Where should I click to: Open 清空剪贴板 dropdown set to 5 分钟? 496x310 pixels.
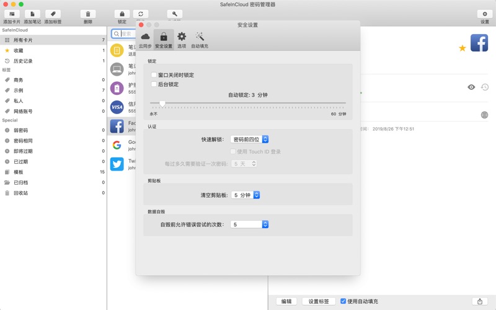pyautogui.click(x=246, y=195)
